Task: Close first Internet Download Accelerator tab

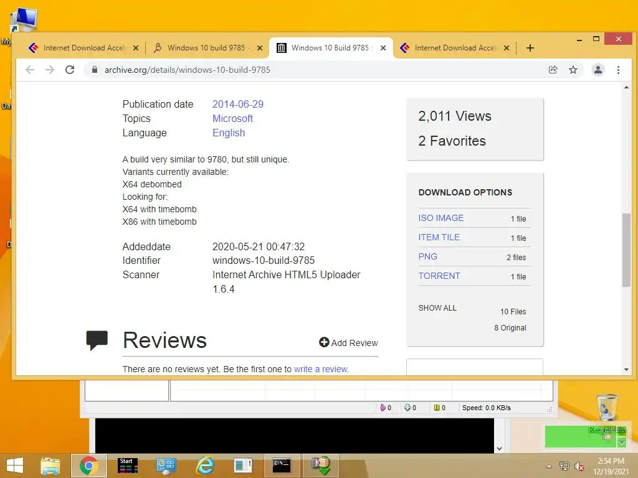Action: 136,48
